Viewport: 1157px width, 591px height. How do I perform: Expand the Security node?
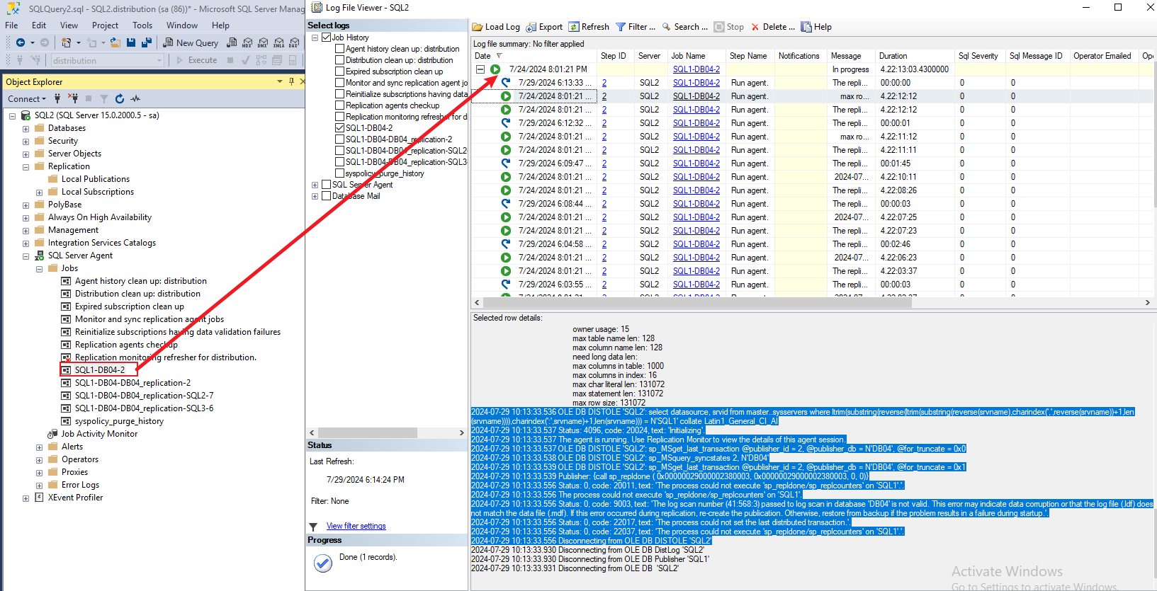tap(26, 142)
